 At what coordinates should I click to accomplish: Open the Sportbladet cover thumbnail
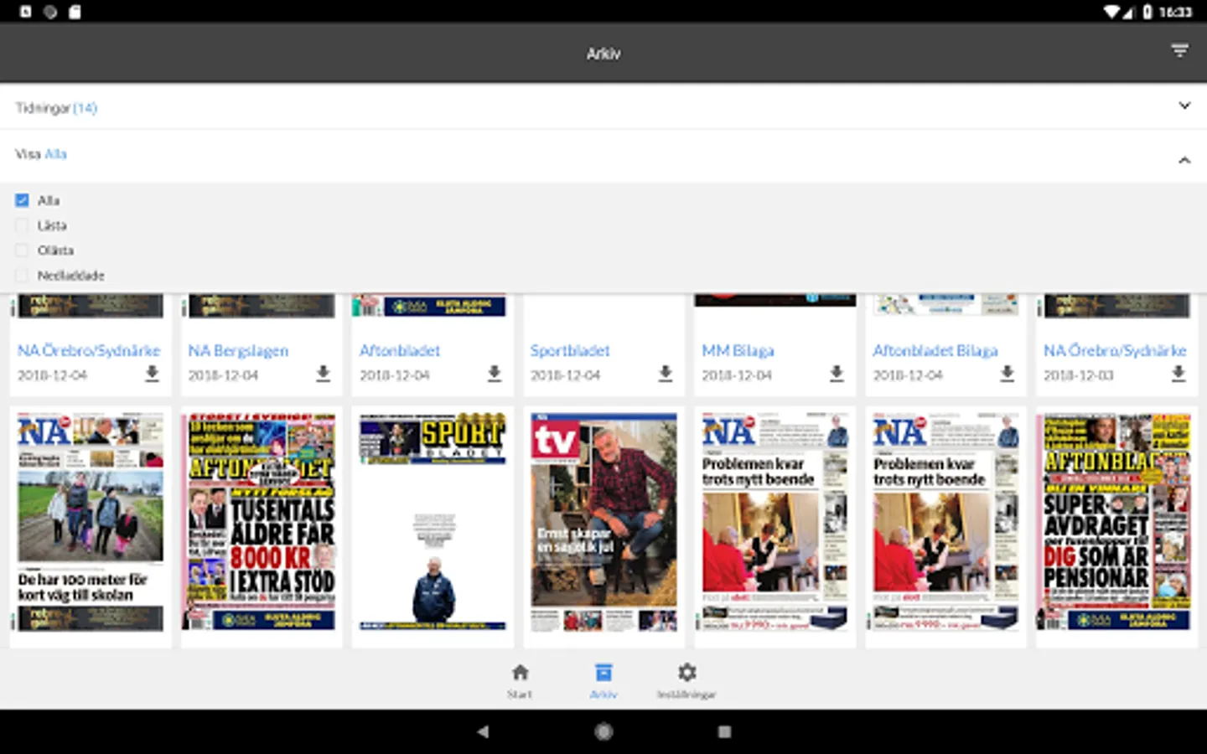pyautogui.click(x=433, y=522)
